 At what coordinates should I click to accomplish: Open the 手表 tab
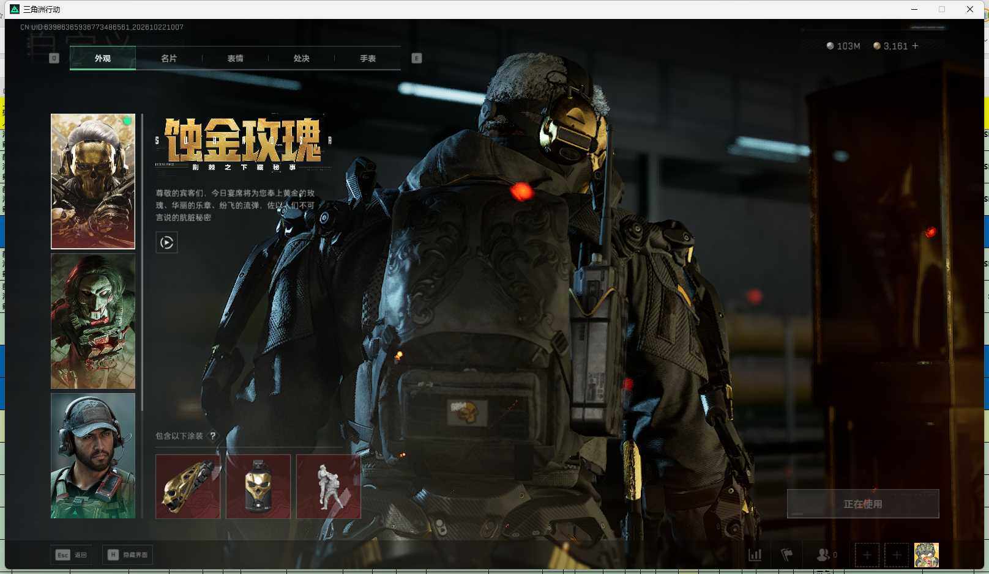(x=368, y=58)
